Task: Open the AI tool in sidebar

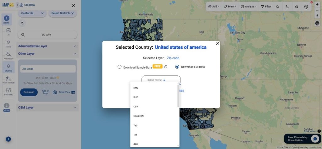Action: click(8, 32)
